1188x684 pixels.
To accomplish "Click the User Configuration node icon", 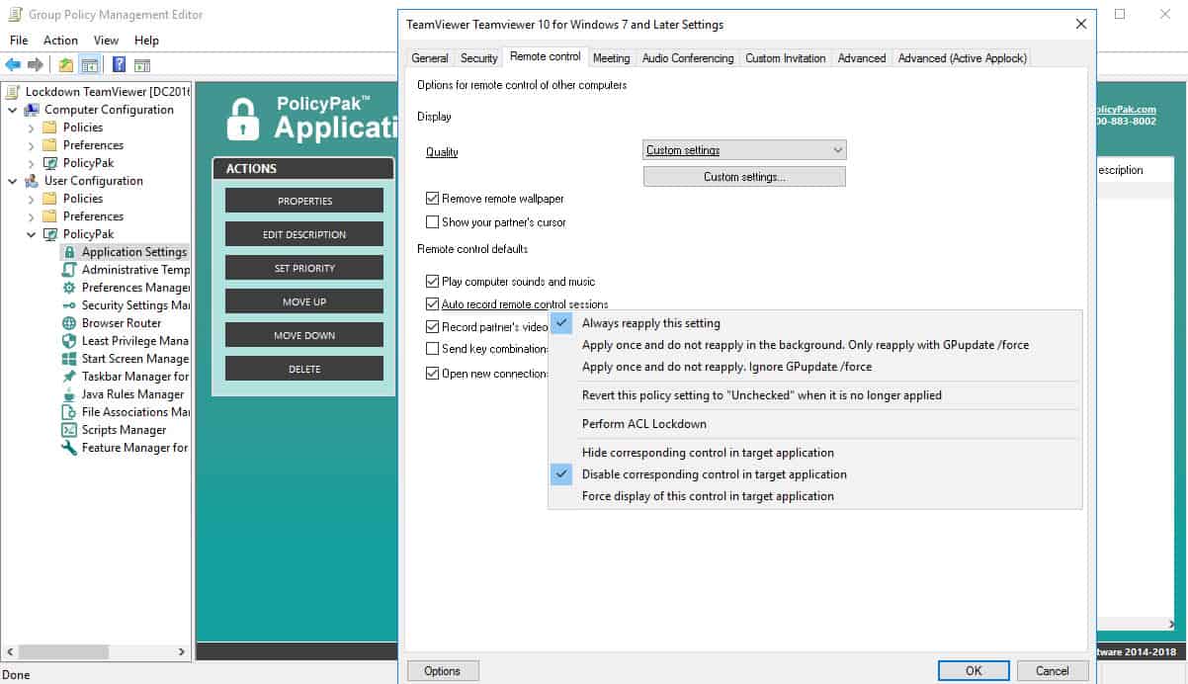I will 32,181.
